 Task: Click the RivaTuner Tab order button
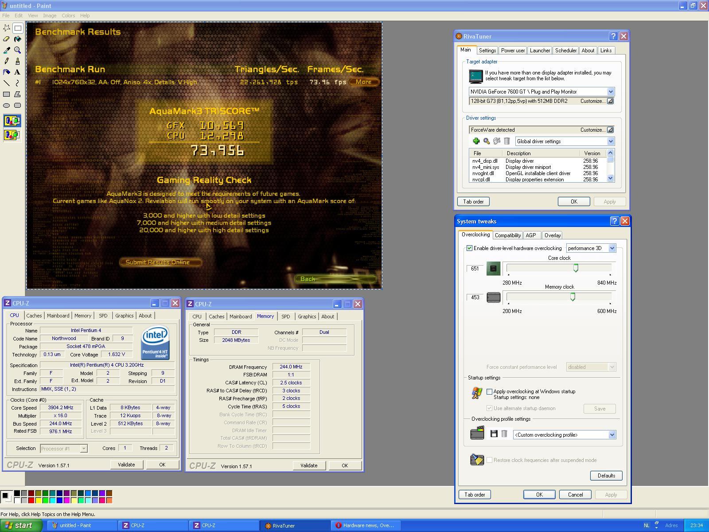pos(473,202)
